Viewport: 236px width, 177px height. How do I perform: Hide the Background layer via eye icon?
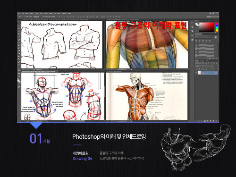click(x=196, y=73)
